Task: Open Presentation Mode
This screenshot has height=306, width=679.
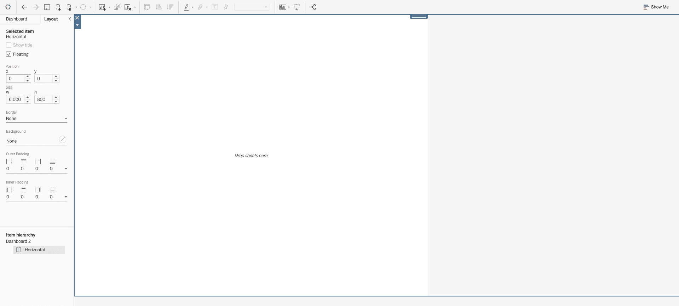Action: pyautogui.click(x=297, y=7)
